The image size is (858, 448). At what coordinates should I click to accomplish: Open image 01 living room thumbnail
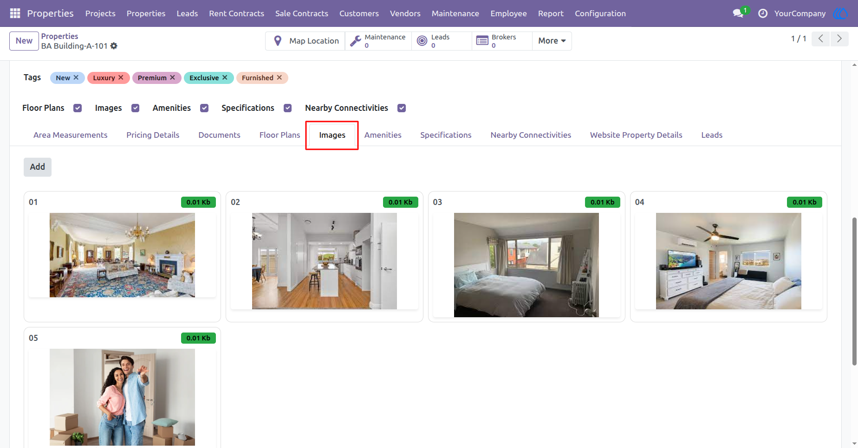(122, 255)
